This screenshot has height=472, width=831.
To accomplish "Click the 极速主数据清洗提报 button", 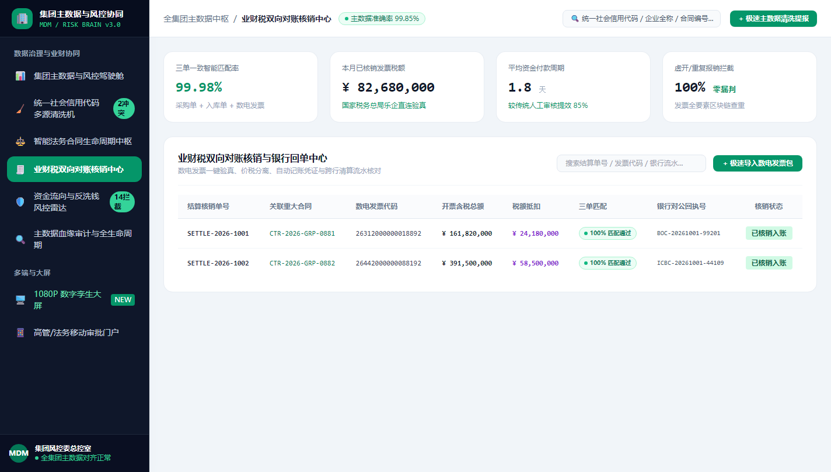I will point(773,19).
